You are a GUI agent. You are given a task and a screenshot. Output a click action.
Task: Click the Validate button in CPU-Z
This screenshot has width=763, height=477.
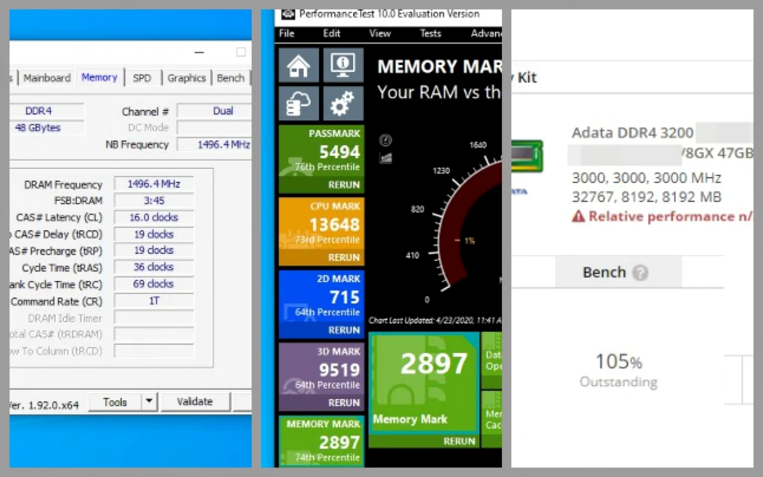click(x=195, y=401)
